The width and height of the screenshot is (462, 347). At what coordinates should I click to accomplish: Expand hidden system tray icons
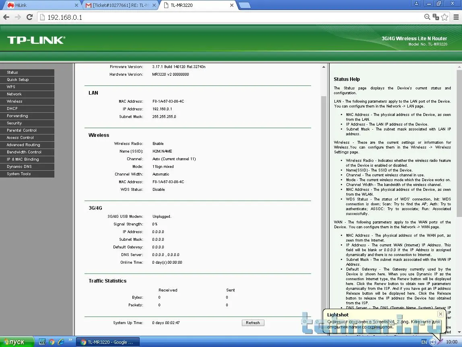point(433,342)
